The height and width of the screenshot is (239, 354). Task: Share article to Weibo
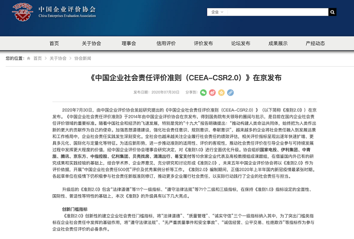coord(213,93)
